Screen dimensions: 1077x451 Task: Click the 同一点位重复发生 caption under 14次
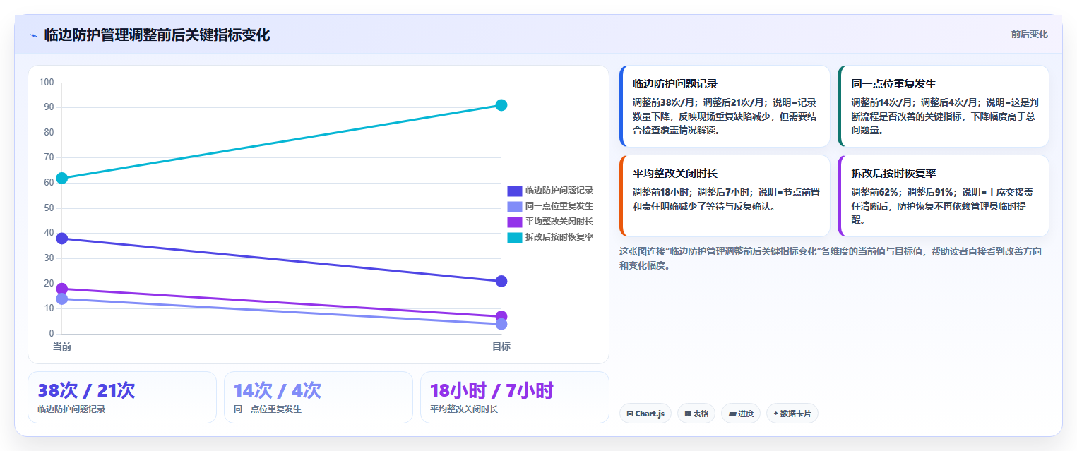coord(268,409)
